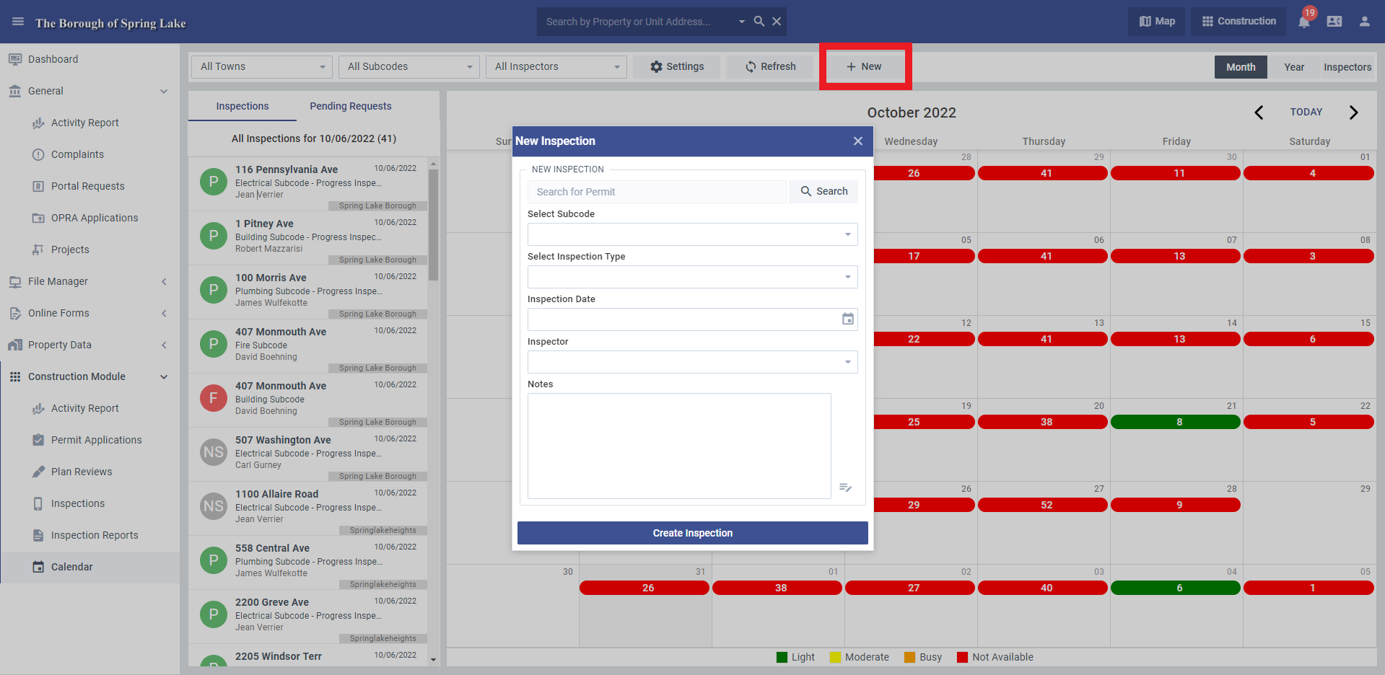Click the Construction button in header
Screen dimensions: 1385x675
click(1238, 22)
